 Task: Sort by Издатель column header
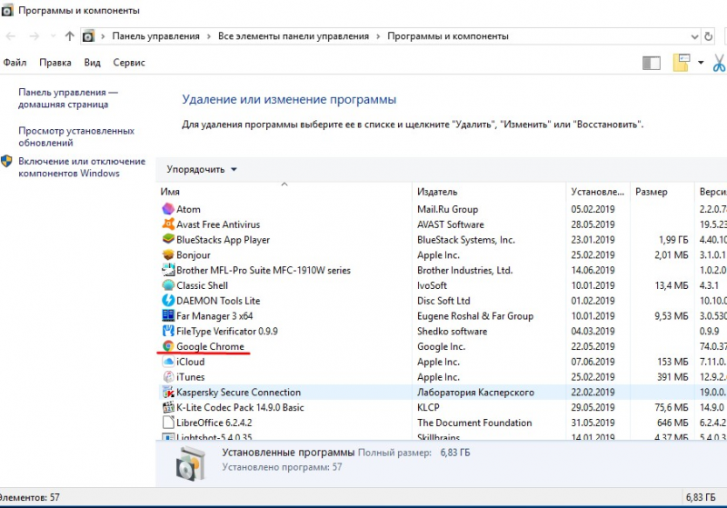click(x=489, y=192)
